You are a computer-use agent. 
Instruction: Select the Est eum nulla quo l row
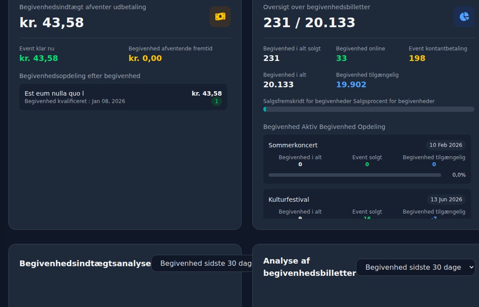coord(123,97)
